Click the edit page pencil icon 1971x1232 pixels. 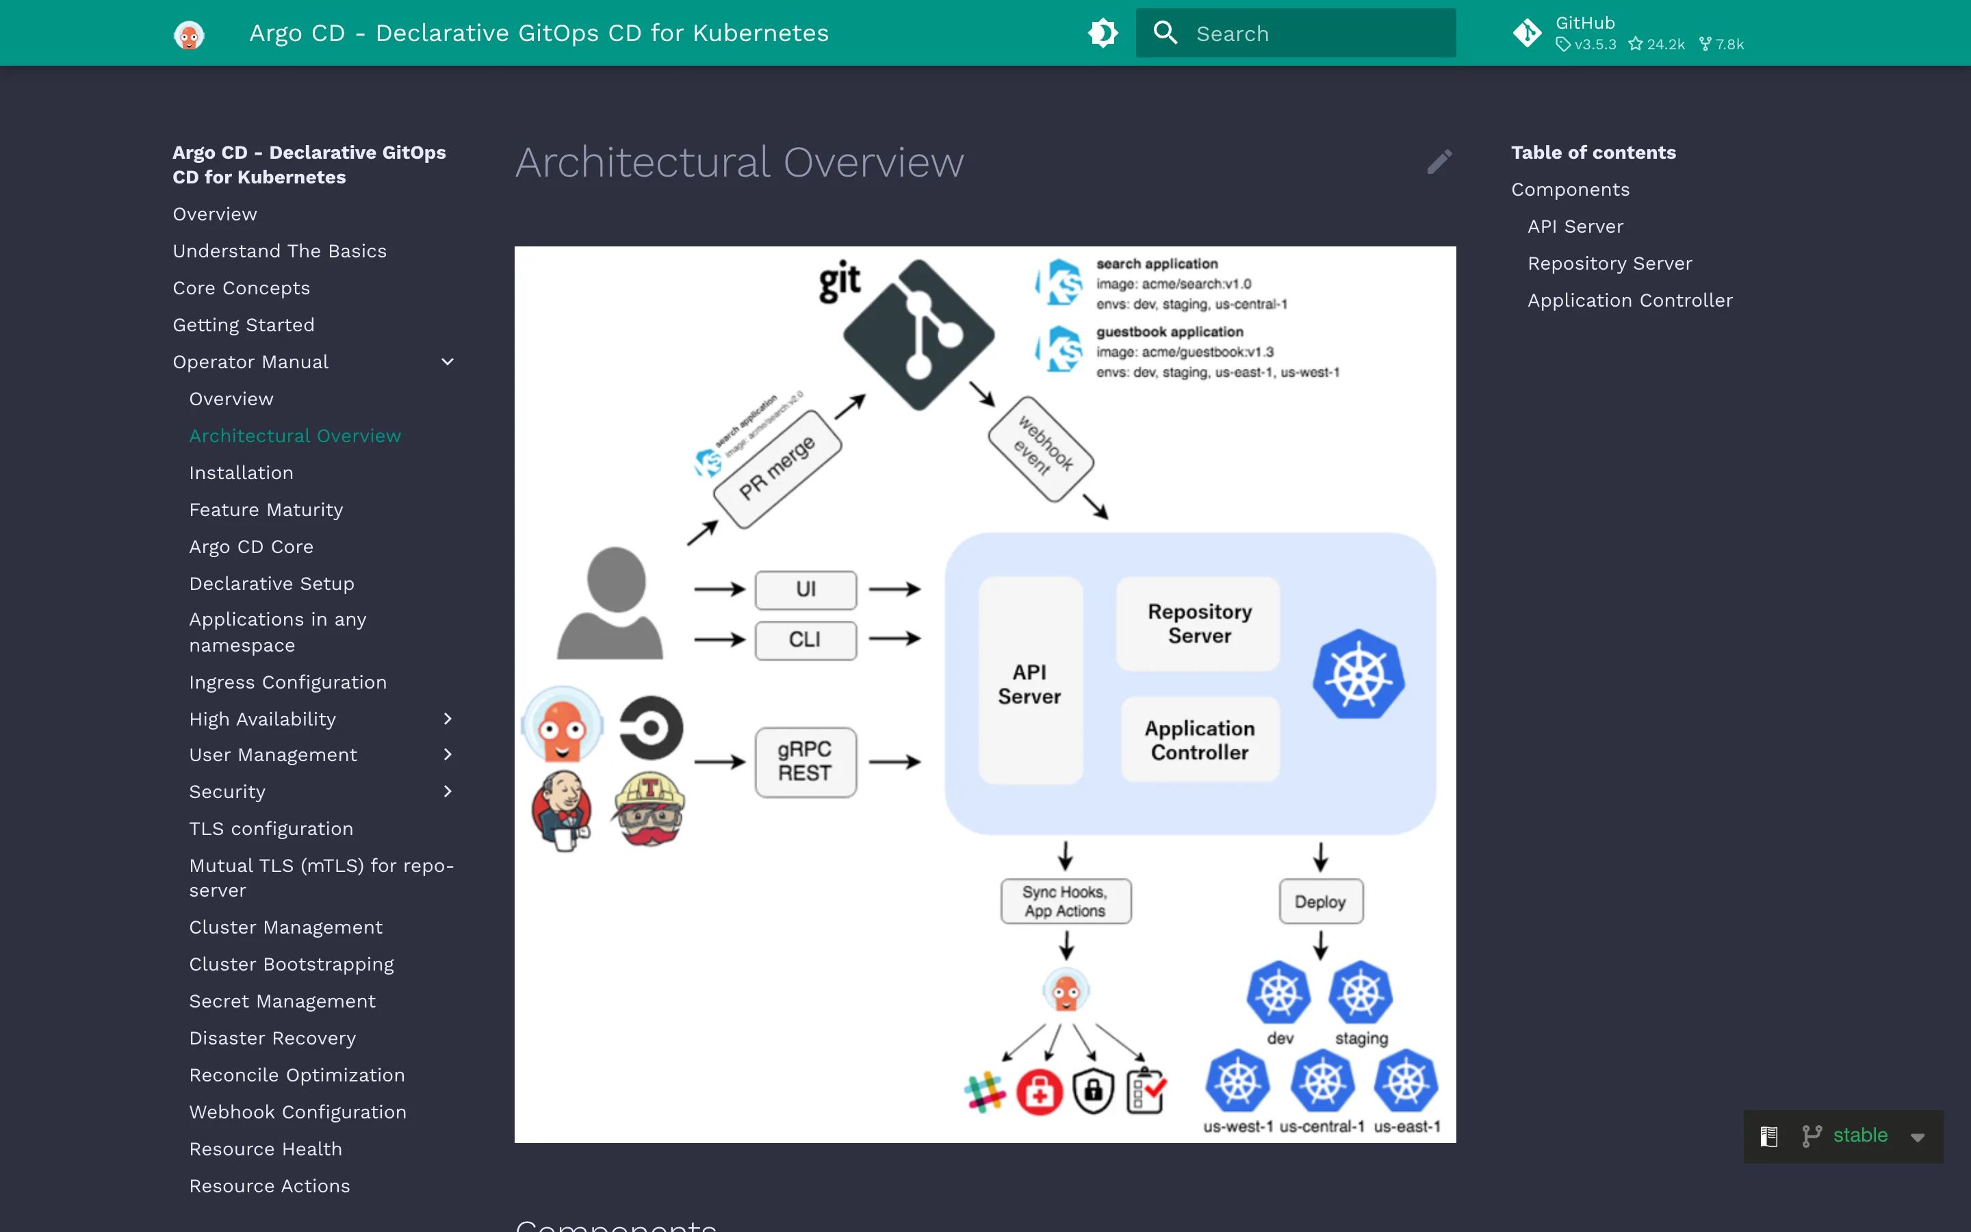(x=1439, y=162)
